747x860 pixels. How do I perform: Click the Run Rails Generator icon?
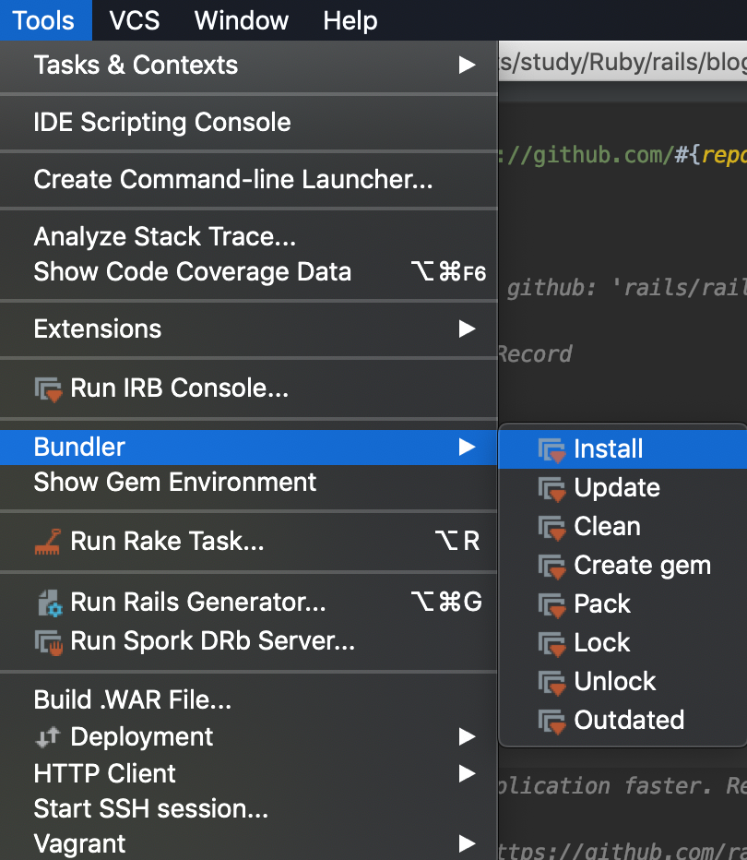(48, 603)
